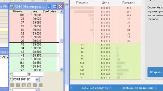Click the second greyed order button below the account field
Image resolution: width=163 pixels, height=91 pixels.
click(x=18, y=85)
